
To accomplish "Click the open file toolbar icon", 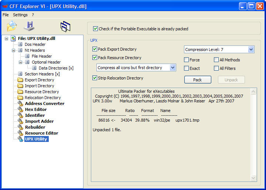I will [x=12, y=26].
